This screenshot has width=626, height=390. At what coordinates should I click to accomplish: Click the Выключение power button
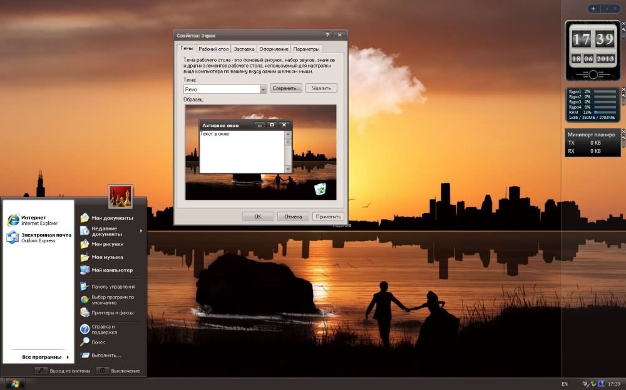click(x=118, y=371)
